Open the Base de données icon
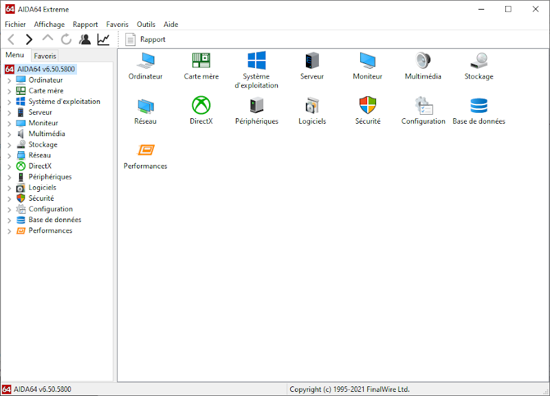The width and height of the screenshot is (550, 396). pyautogui.click(x=478, y=105)
